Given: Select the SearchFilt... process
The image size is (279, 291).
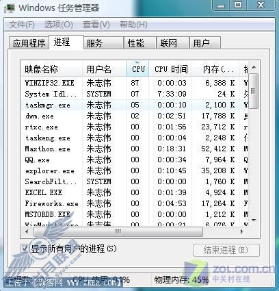Looking at the screenshot, I should pyautogui.click(x=135, y=181).
